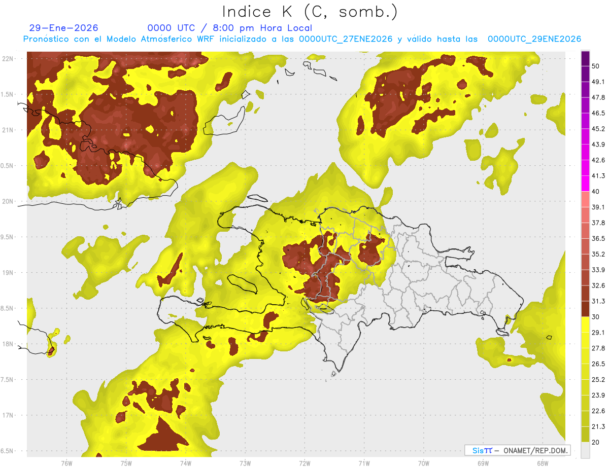Click the legend value '41.3'
Viewport: 609px width, 470px height.
click(x=598, y=176)
